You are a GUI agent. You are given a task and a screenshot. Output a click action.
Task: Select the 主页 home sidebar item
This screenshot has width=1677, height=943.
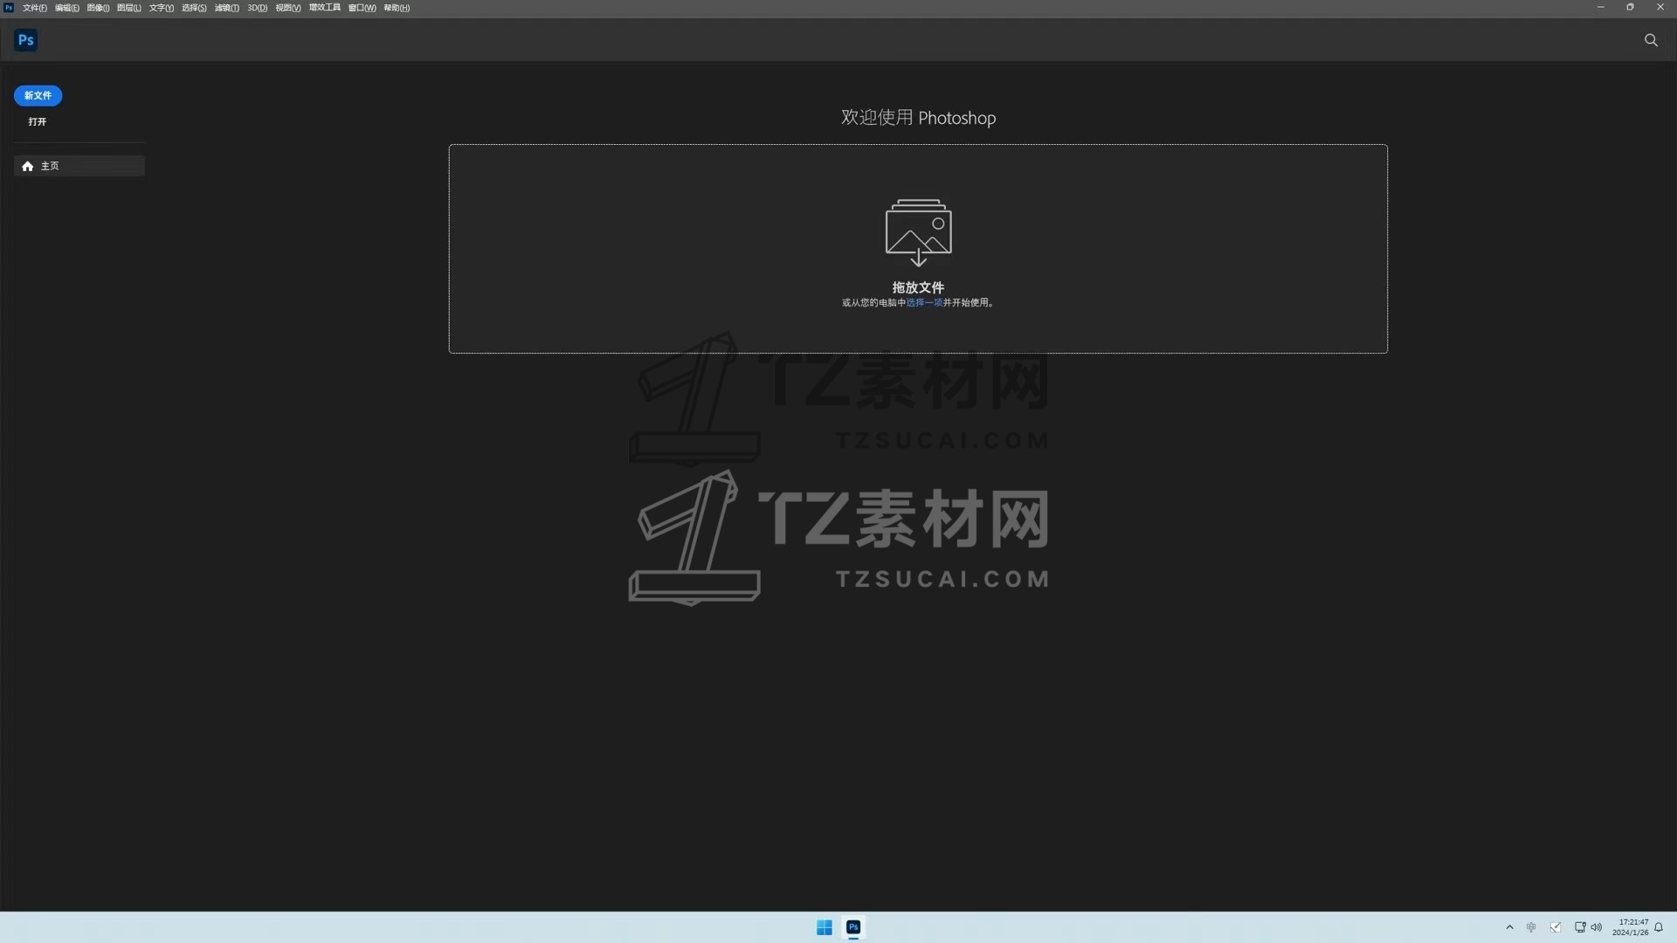click(x=79, y=166)
